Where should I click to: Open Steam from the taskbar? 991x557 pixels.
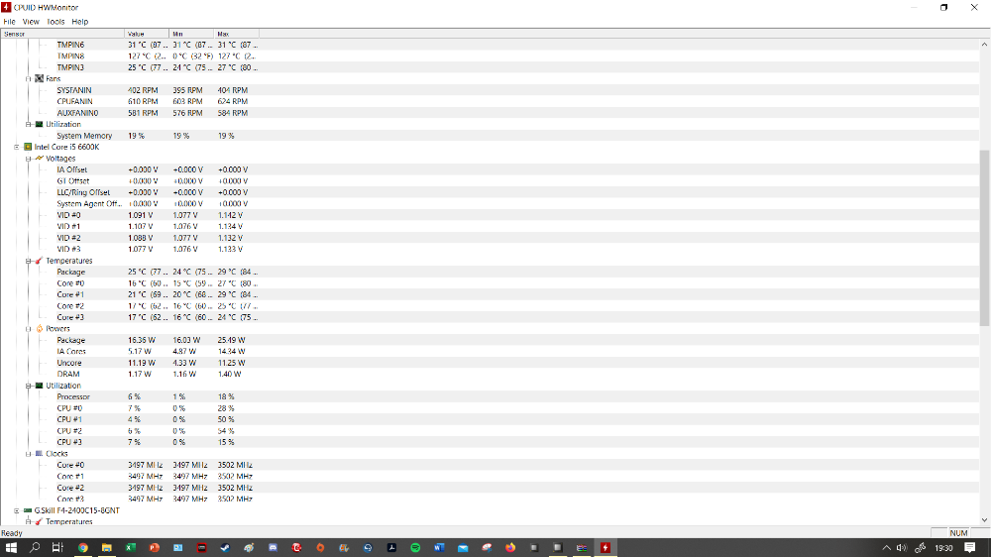click(x=225, y=547)
